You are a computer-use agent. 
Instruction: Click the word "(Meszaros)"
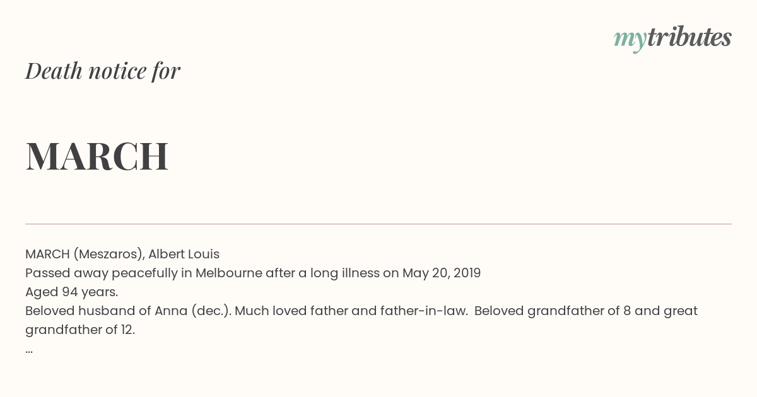pyautogui.click(x=109, y=255)
